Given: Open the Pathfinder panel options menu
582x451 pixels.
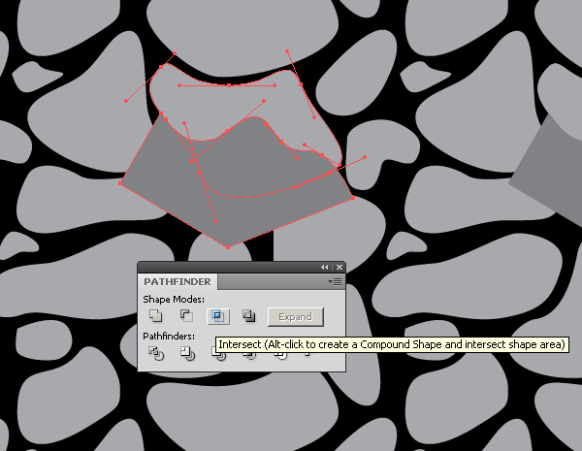Looking at the screenshot, I should coord(336,282).
